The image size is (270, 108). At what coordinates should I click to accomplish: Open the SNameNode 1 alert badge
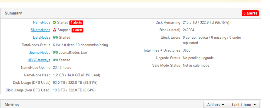[77, 30]
